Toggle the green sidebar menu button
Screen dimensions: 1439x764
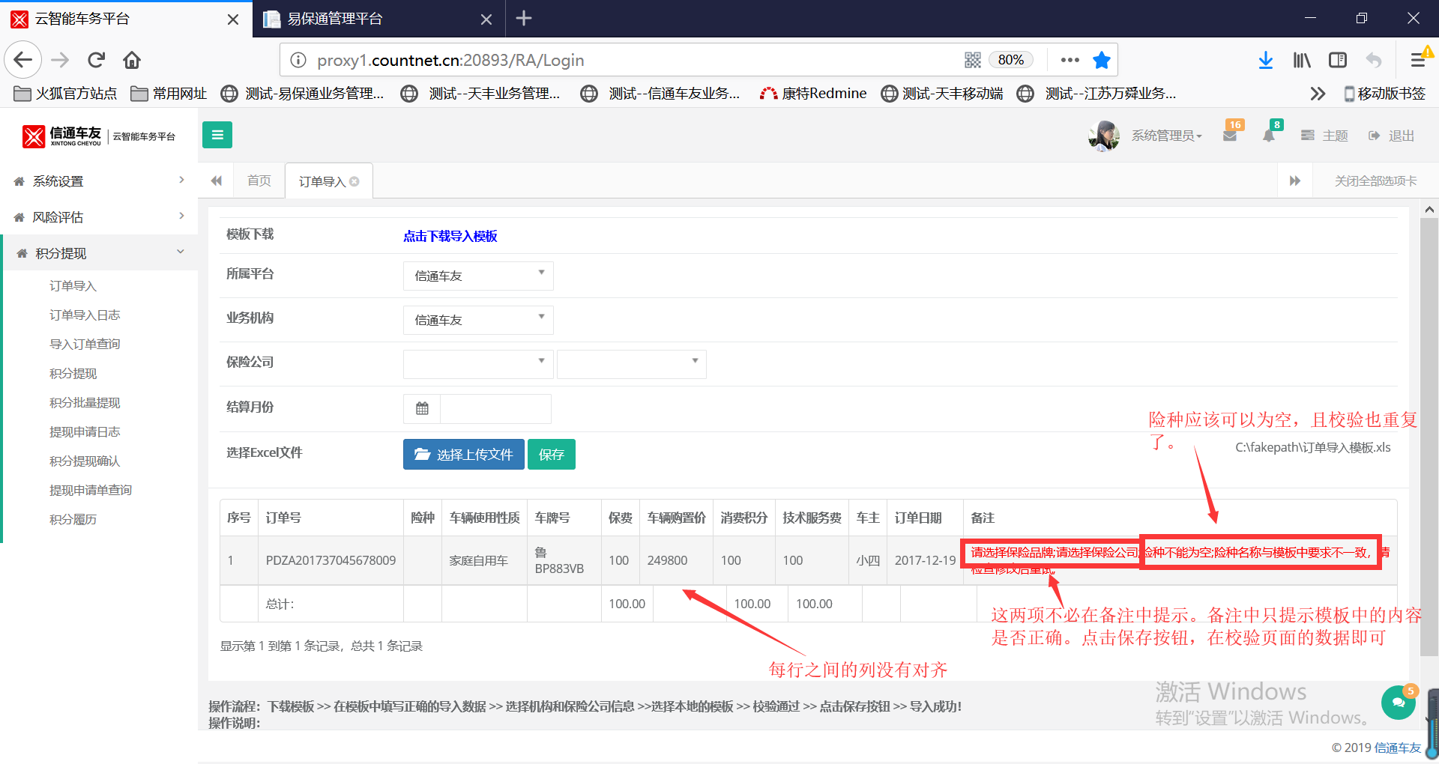(x=217, y=135)
